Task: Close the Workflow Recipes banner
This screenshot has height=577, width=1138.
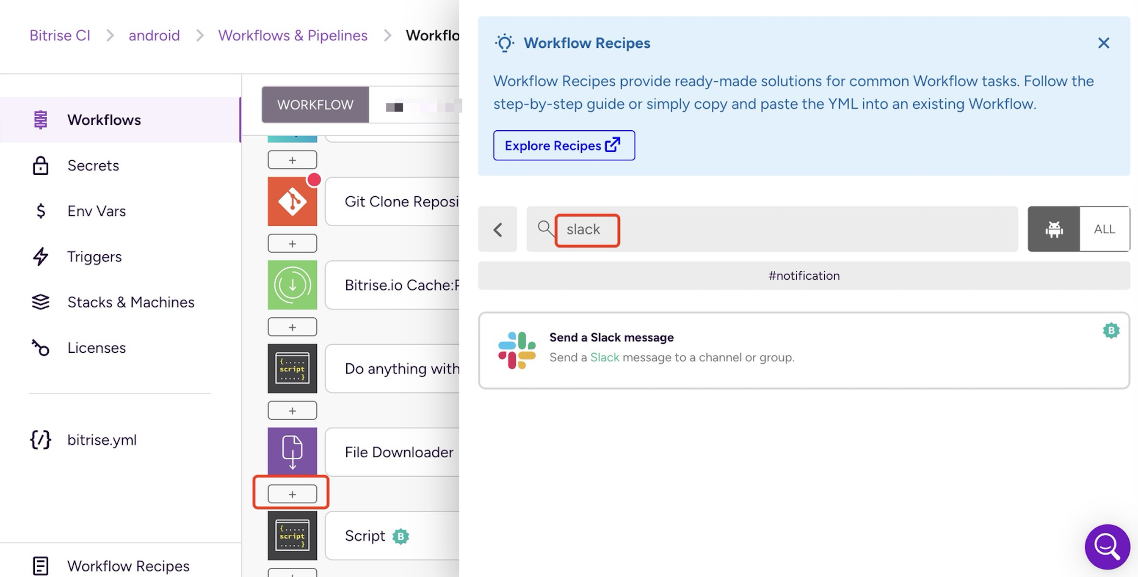Action: pos(1104,43)
